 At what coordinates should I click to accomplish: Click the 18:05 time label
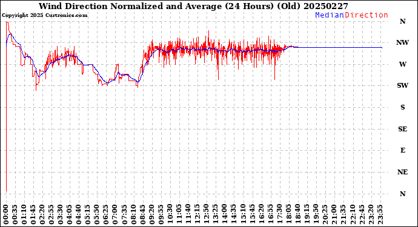288,214
